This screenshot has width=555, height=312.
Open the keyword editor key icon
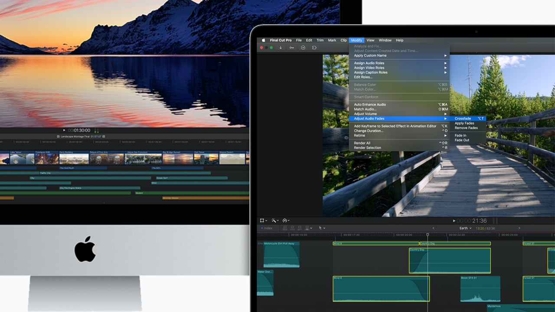point(292,48)
